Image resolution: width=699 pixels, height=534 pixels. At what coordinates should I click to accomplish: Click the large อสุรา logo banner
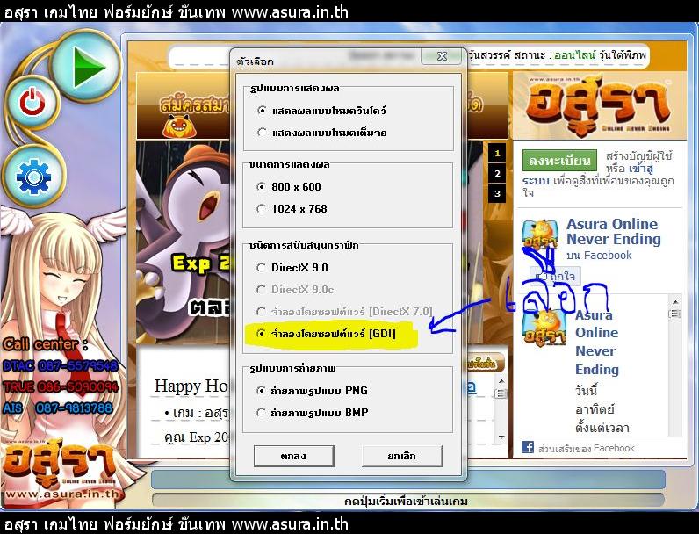(x=598, y=105)
